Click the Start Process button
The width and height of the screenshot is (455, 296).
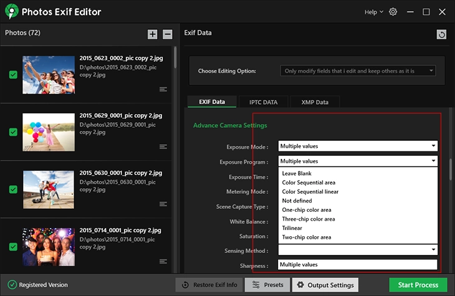click(418, 285)
